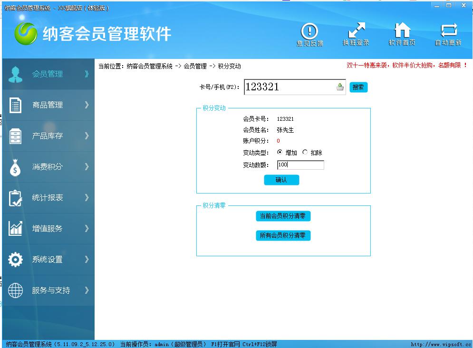Click the 换班登录 shift login icon
Image resolution: width=473 pixels, height=348 pixels.
pos(356,33)
